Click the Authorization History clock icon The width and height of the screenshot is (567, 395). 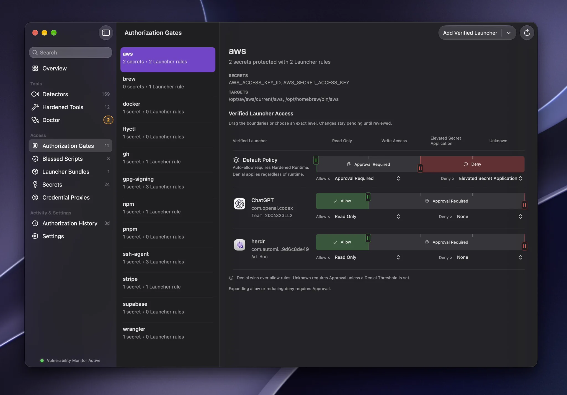[x=35, y=223]
